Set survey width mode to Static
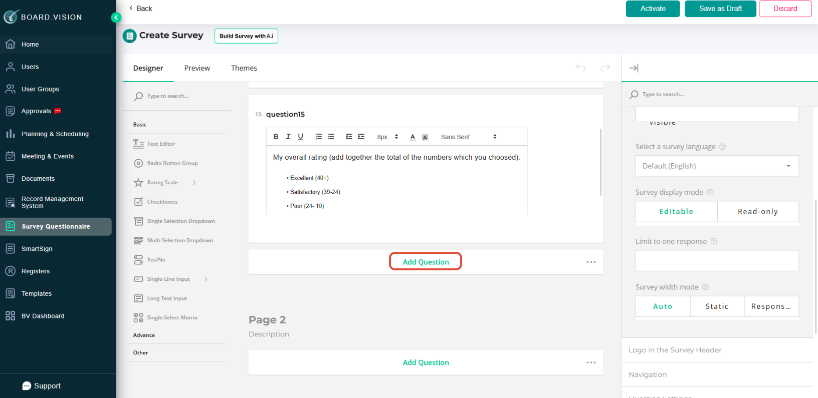Image resolution: width=818 pixels, height=398 pixels. click(x=717, y=306)
